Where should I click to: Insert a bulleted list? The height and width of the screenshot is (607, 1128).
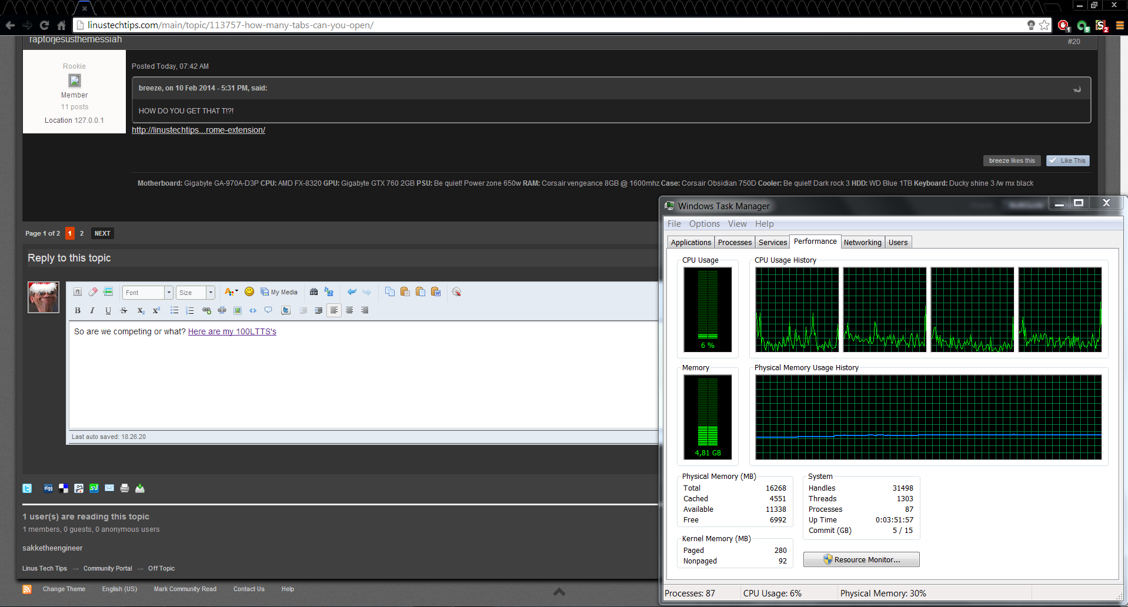174,310
